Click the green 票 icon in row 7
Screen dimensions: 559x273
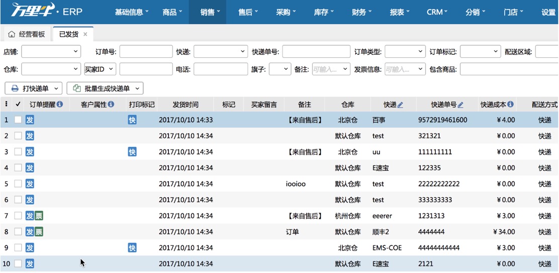click(39, 216)
